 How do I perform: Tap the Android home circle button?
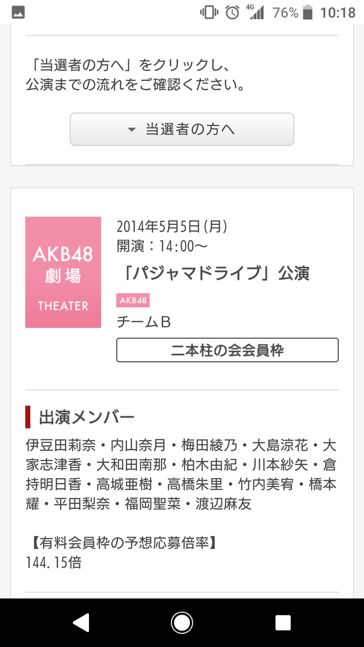click(x=182, y=623)
